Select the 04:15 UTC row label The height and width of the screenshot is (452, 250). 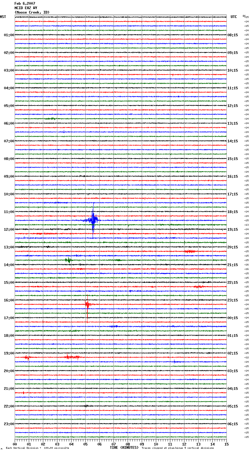point(233,389)
